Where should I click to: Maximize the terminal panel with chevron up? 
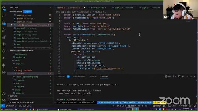(x=191, y=76)
